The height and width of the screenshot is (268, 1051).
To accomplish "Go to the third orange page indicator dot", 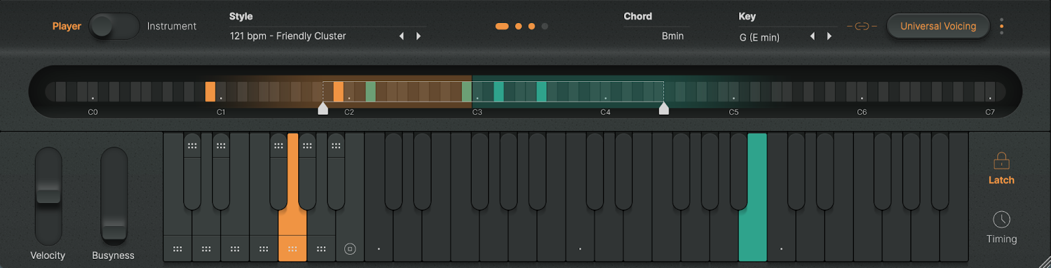I will tap(531, 26).
